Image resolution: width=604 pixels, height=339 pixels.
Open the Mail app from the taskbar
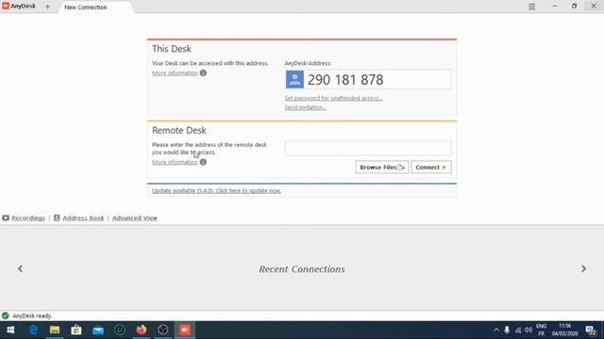click(x=98, y=331)
